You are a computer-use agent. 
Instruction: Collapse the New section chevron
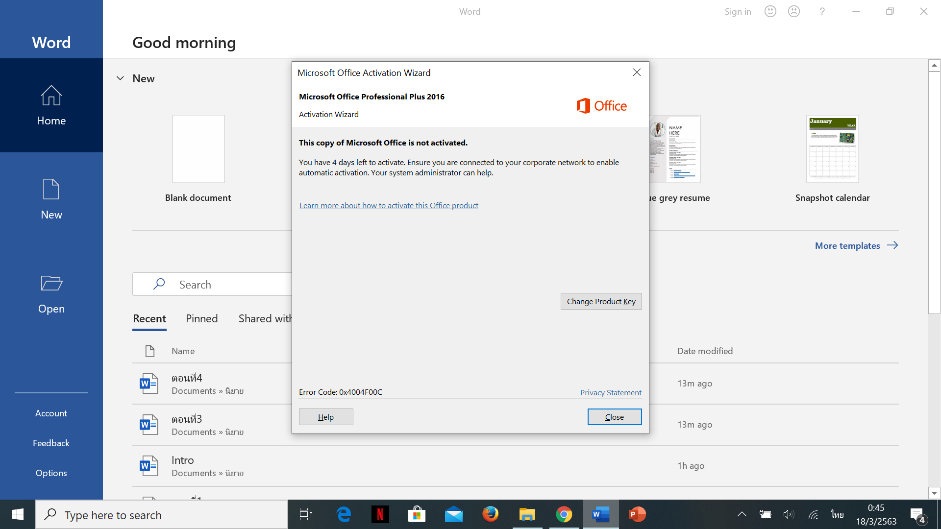[120, 78]
